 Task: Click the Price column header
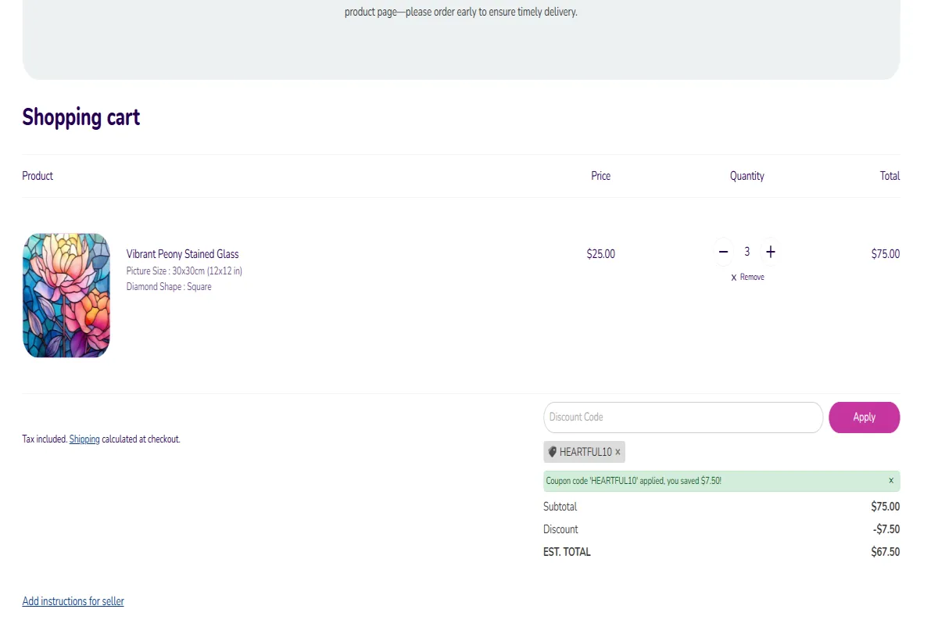tap(601, 176)
